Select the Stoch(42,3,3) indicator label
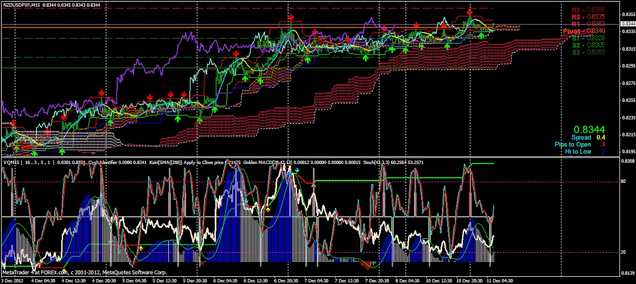Screen dimensions: 636x284 pos(380,162)
